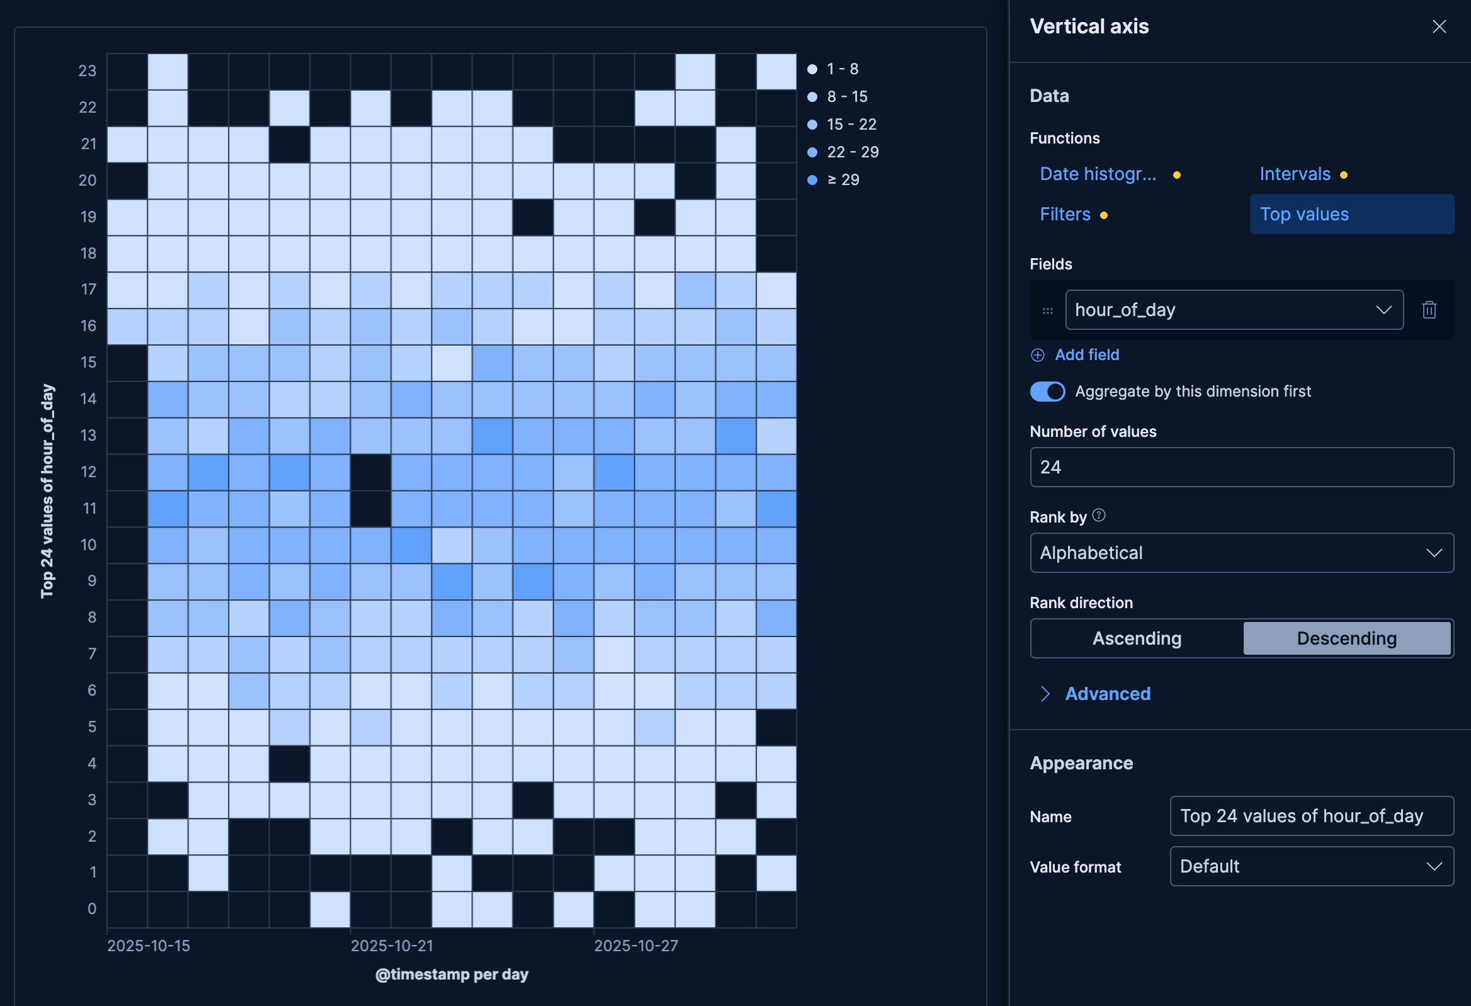This screenshot has height=1006, width=1471.
Task: Click the legend dot for the 15 - 22 range
Action: point(813,124)
